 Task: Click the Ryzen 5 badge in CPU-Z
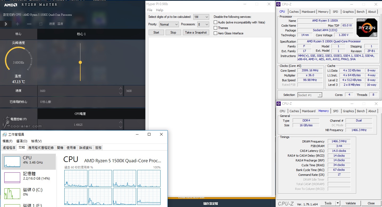(x=367, y=28)
